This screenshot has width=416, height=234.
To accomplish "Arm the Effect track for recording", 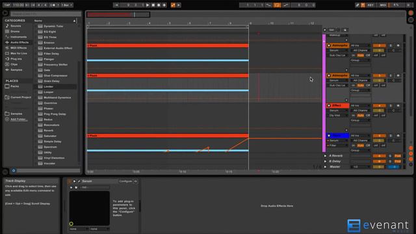I will pyautogui.click(x=398, y=105).
